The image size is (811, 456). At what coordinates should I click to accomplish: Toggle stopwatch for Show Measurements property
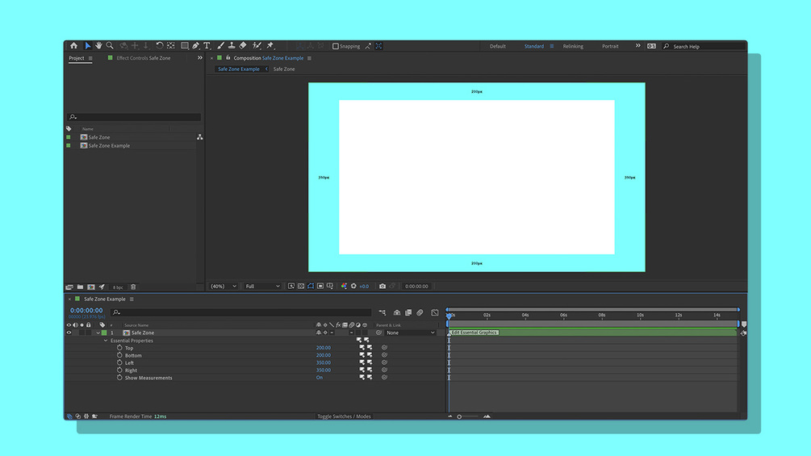coord(119,378)
